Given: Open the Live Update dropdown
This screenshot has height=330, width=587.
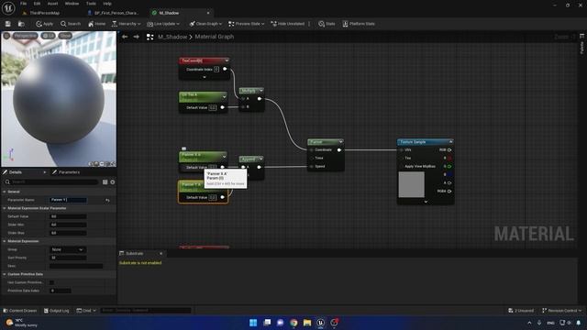Looking at the screenshot, I should 163,24.
